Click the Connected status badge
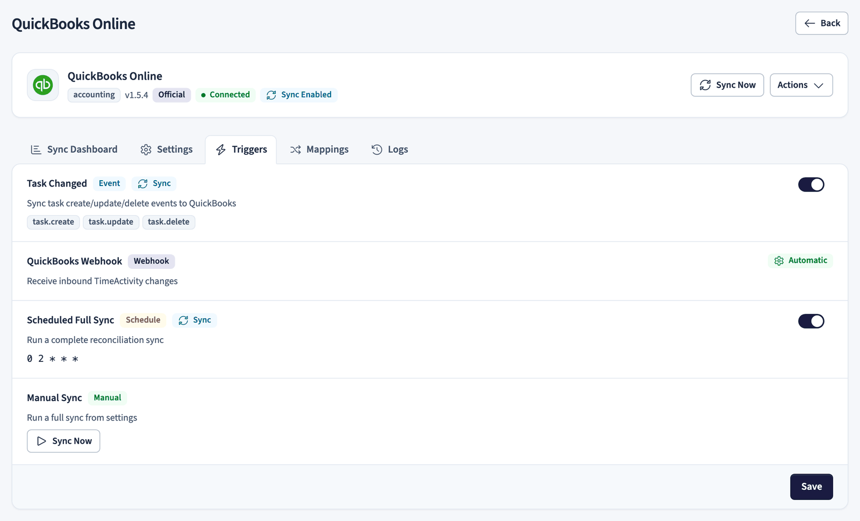The width and height of the screenshot is (860, 521). 225,95
